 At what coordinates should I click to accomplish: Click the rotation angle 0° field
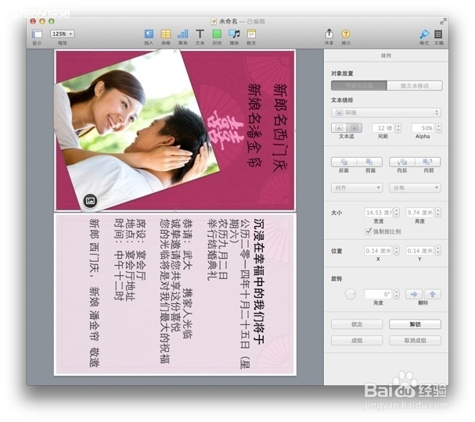[379, 294]
